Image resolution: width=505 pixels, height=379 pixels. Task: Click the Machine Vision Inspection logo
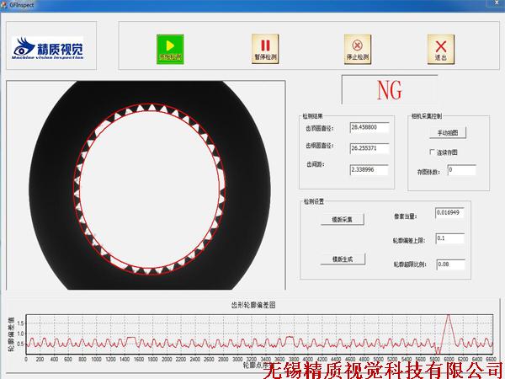tap(50, 48)
